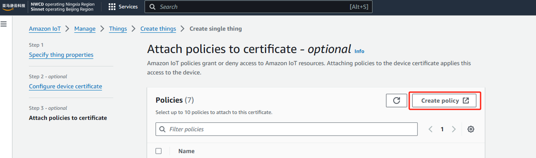The image size is (536, 158).
Task: Open Configure device certificate step
Action: point(65,86)
